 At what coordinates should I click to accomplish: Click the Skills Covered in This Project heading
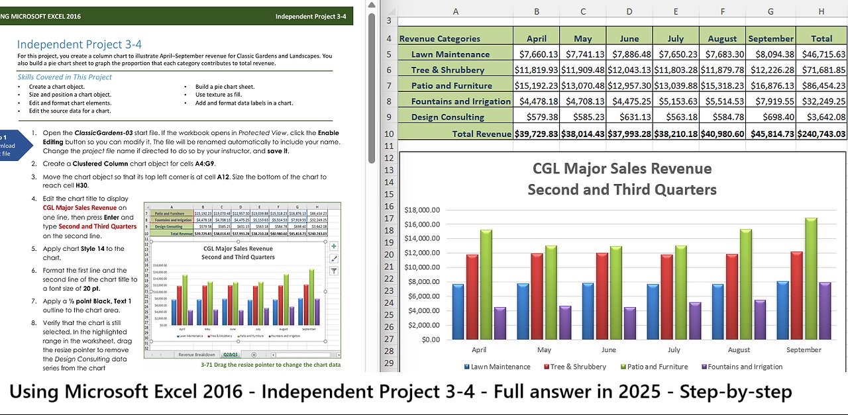point(64,77)
